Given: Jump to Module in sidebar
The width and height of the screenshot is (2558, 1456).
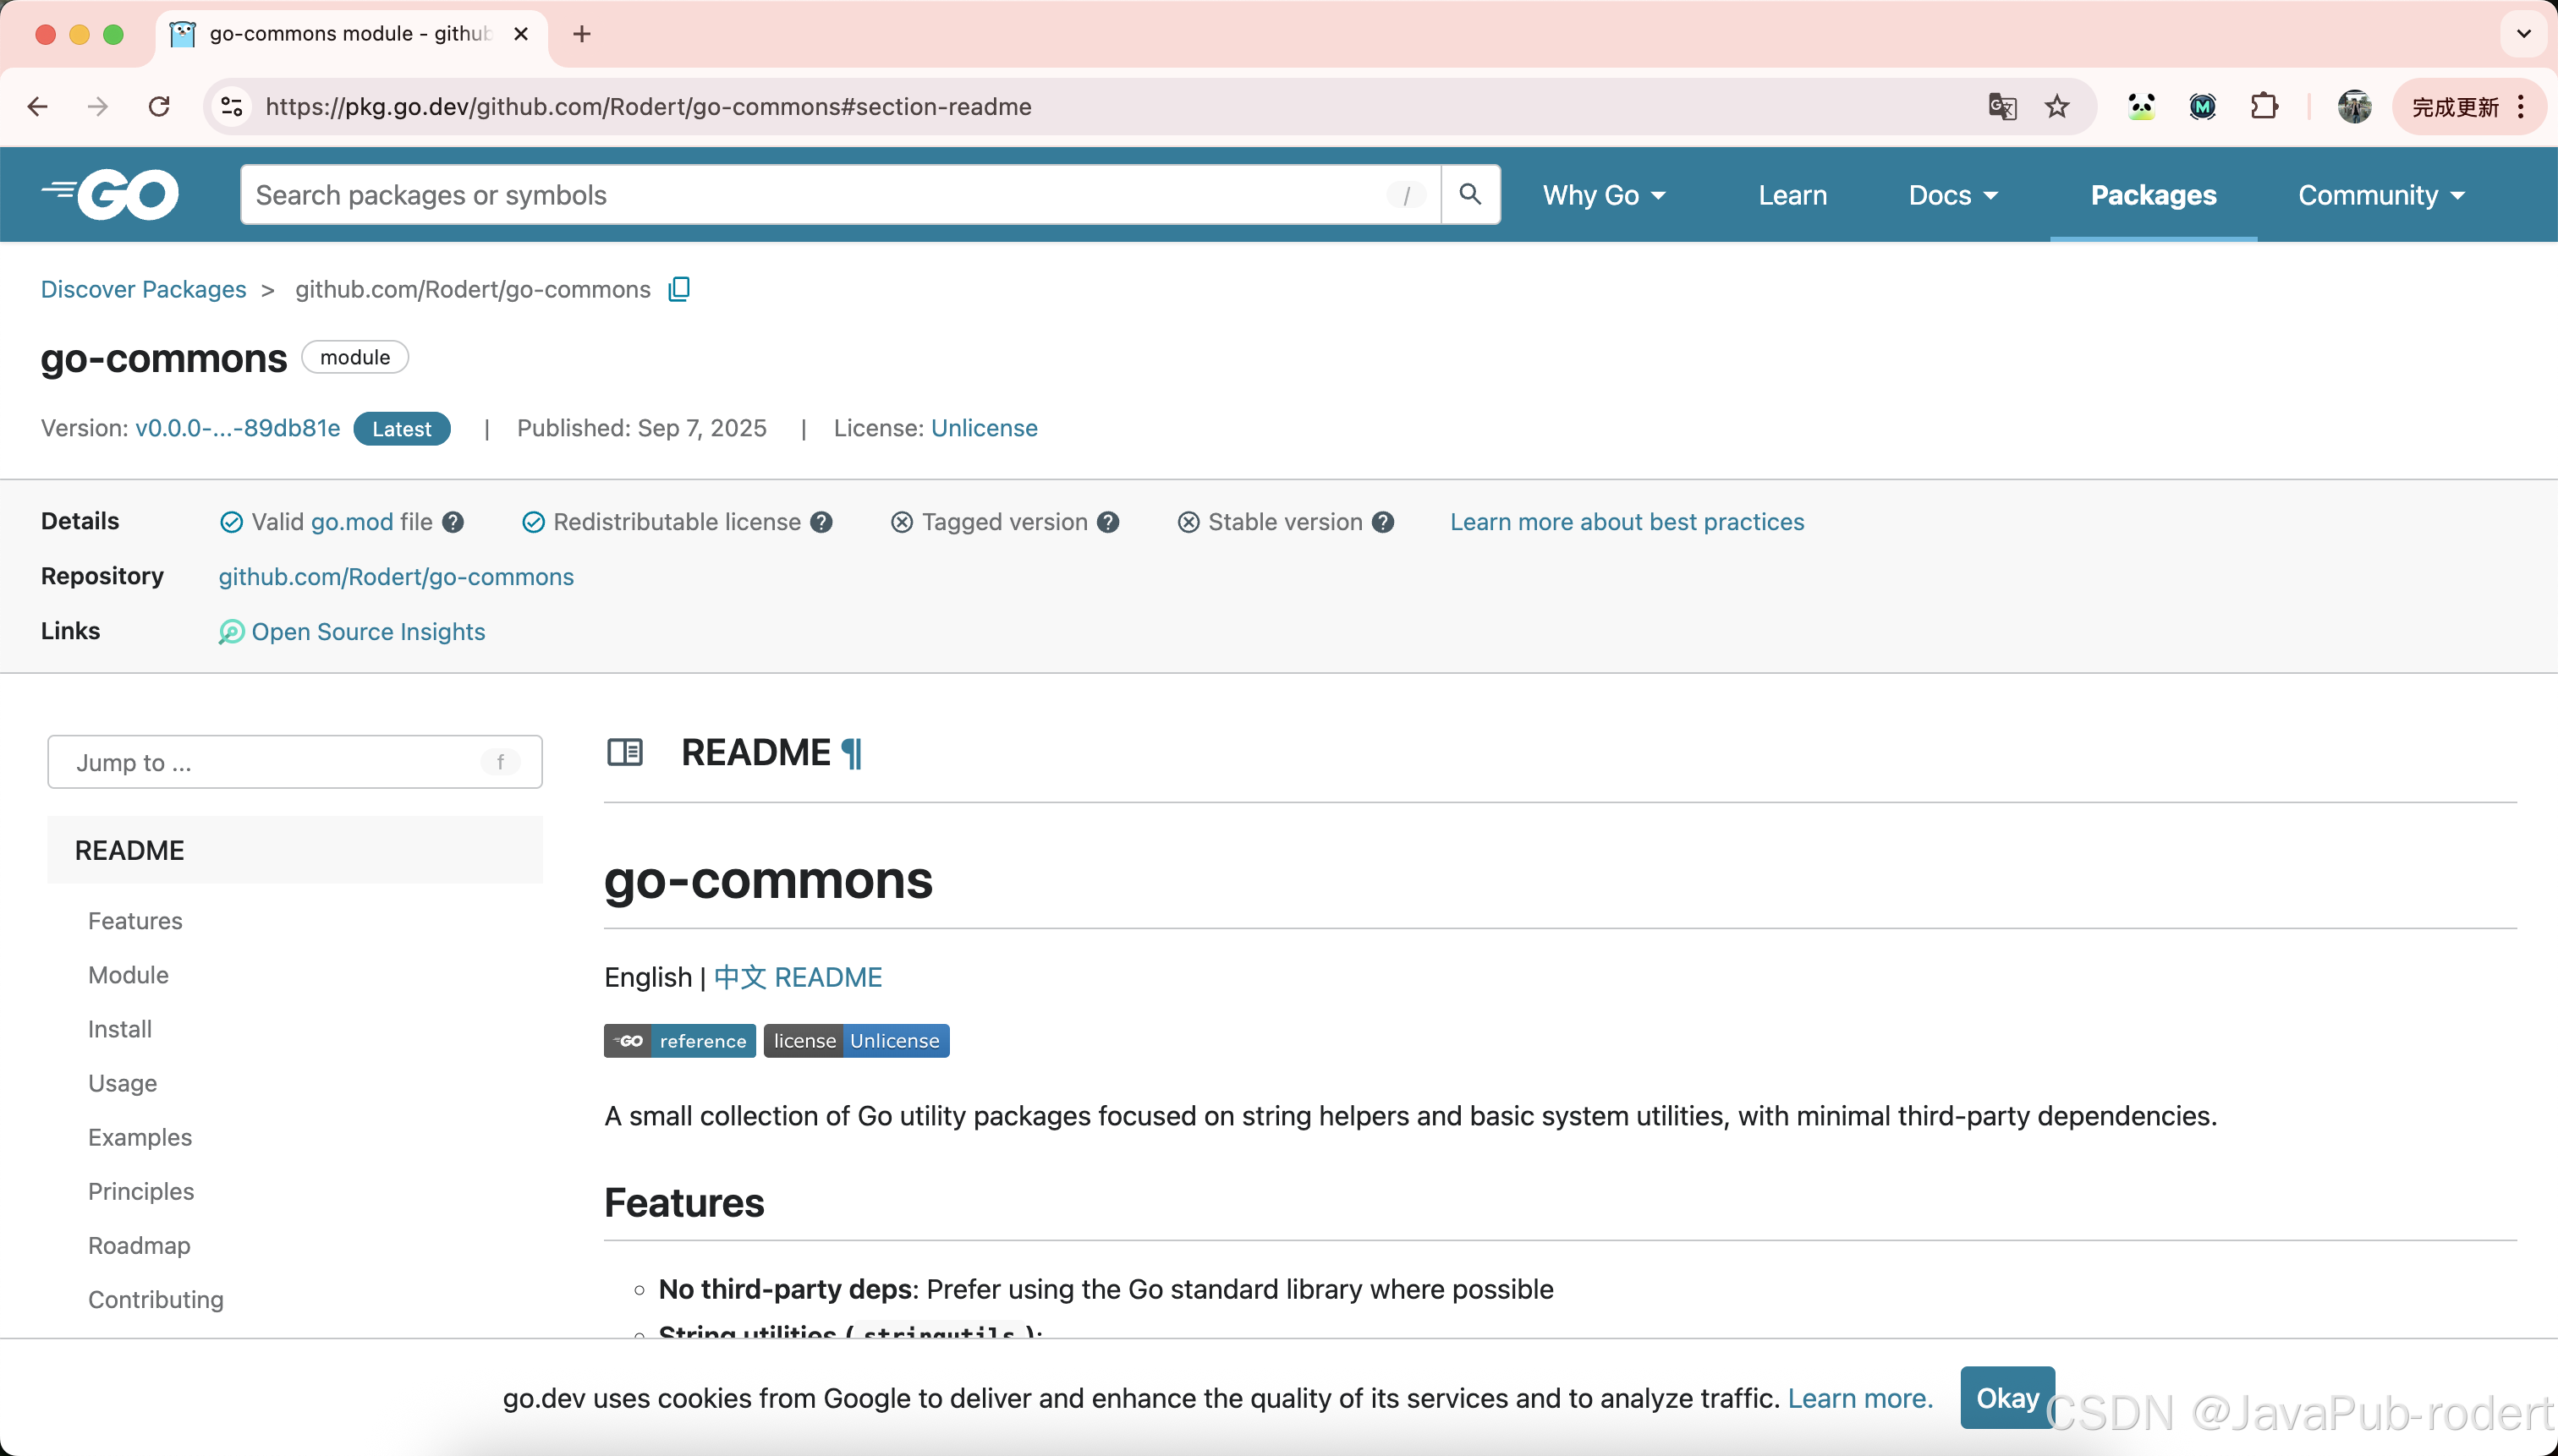Looking at the screenshot, I should coord(128,975).
